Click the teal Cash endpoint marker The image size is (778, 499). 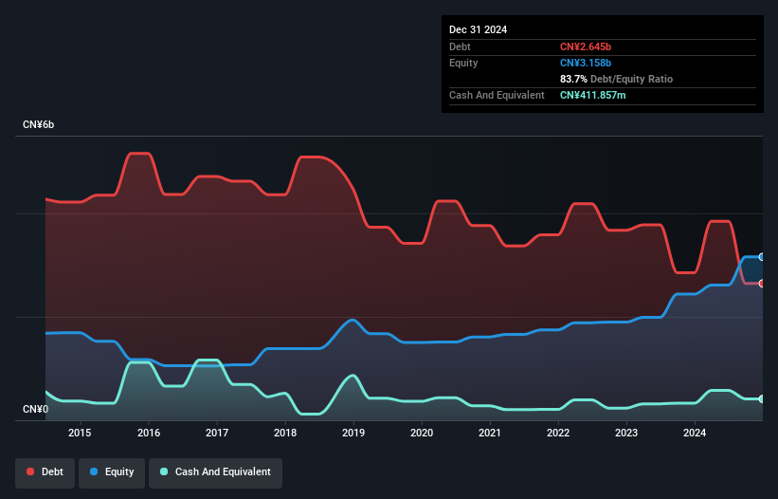pyautogui.click(x=762, y=399)
